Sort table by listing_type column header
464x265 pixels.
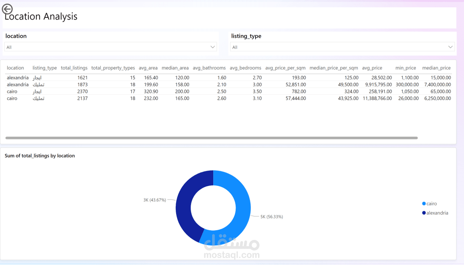click(x=44, y=68)
